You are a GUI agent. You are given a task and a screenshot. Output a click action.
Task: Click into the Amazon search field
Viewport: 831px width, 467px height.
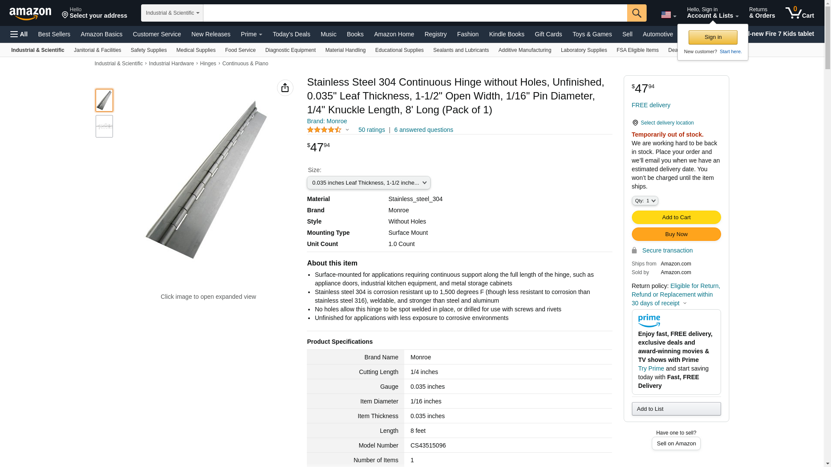point(415,13)
